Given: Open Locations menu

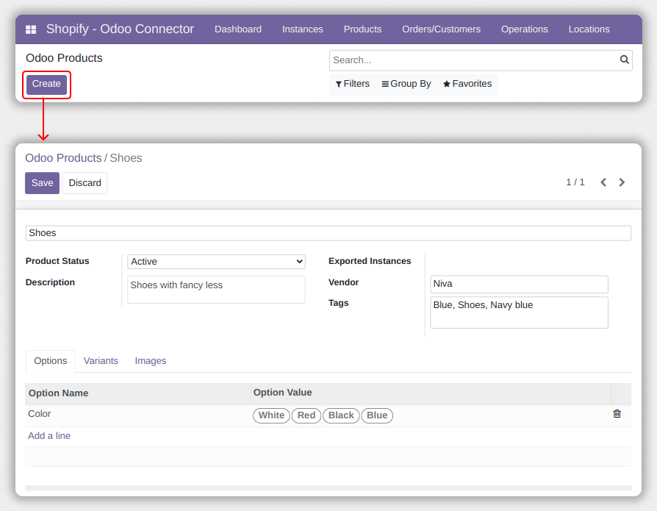Looking at the screenshot, I should pos(589,29).
